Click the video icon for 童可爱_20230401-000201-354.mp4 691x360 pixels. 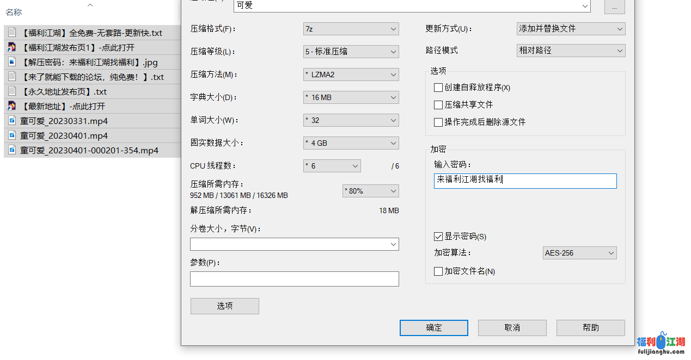coord(11,150)
